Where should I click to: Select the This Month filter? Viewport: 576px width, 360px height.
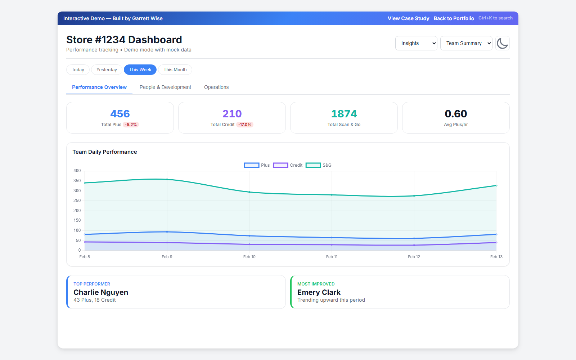[x=175, y=69]
